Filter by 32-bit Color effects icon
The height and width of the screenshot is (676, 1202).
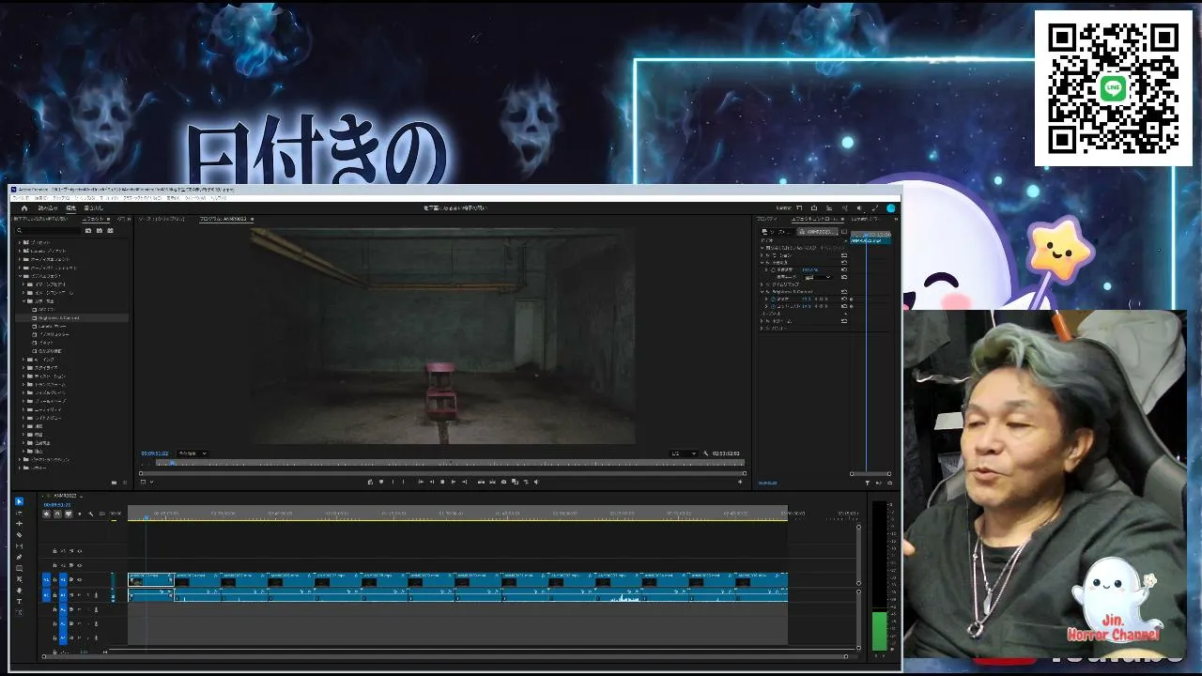point(100,231)
